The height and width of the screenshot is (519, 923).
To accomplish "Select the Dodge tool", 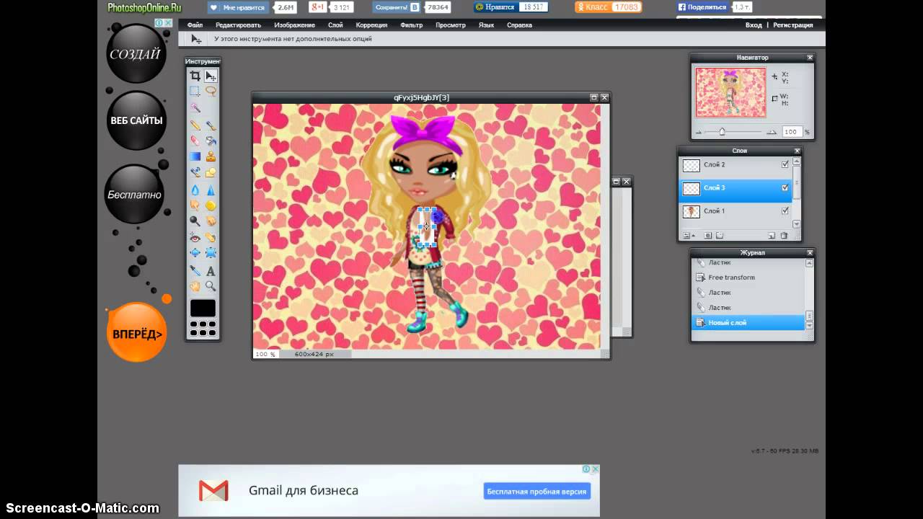I will tap(195, 221).
